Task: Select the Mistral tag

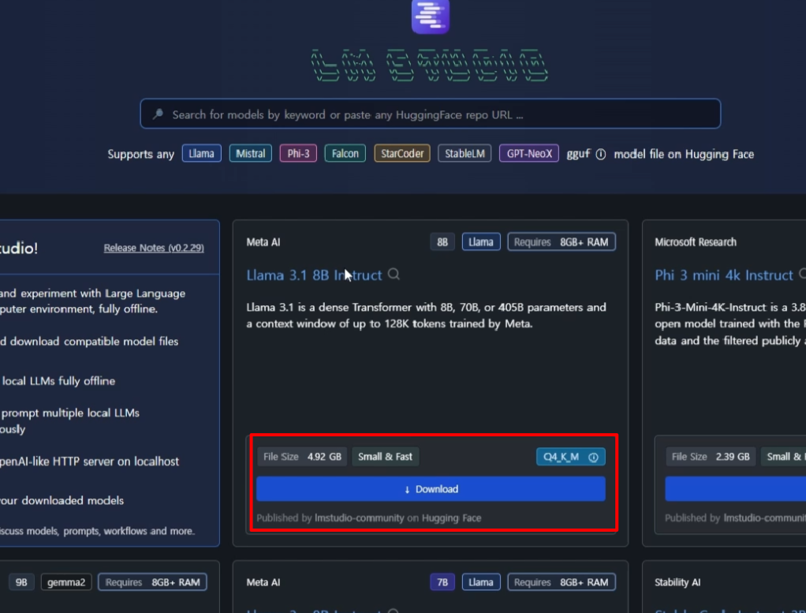Action: click(x=250, y=153)
